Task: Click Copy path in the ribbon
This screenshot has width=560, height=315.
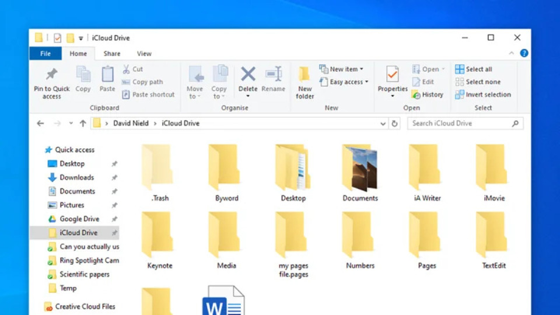Action: tap(142, 82)
